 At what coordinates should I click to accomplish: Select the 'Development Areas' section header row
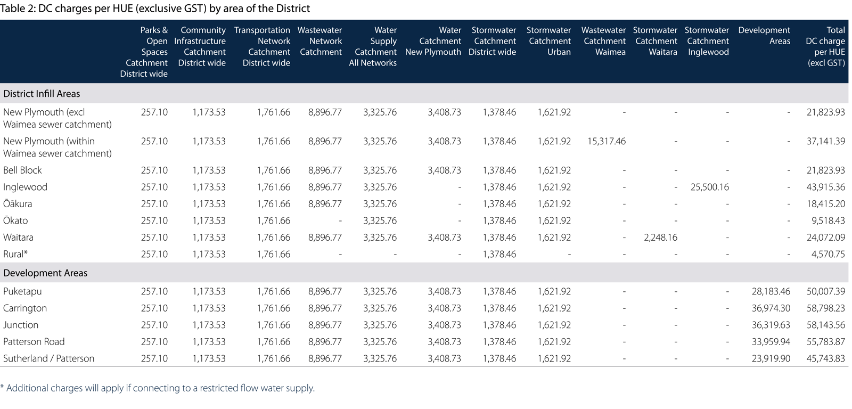(x=45, y=273)
